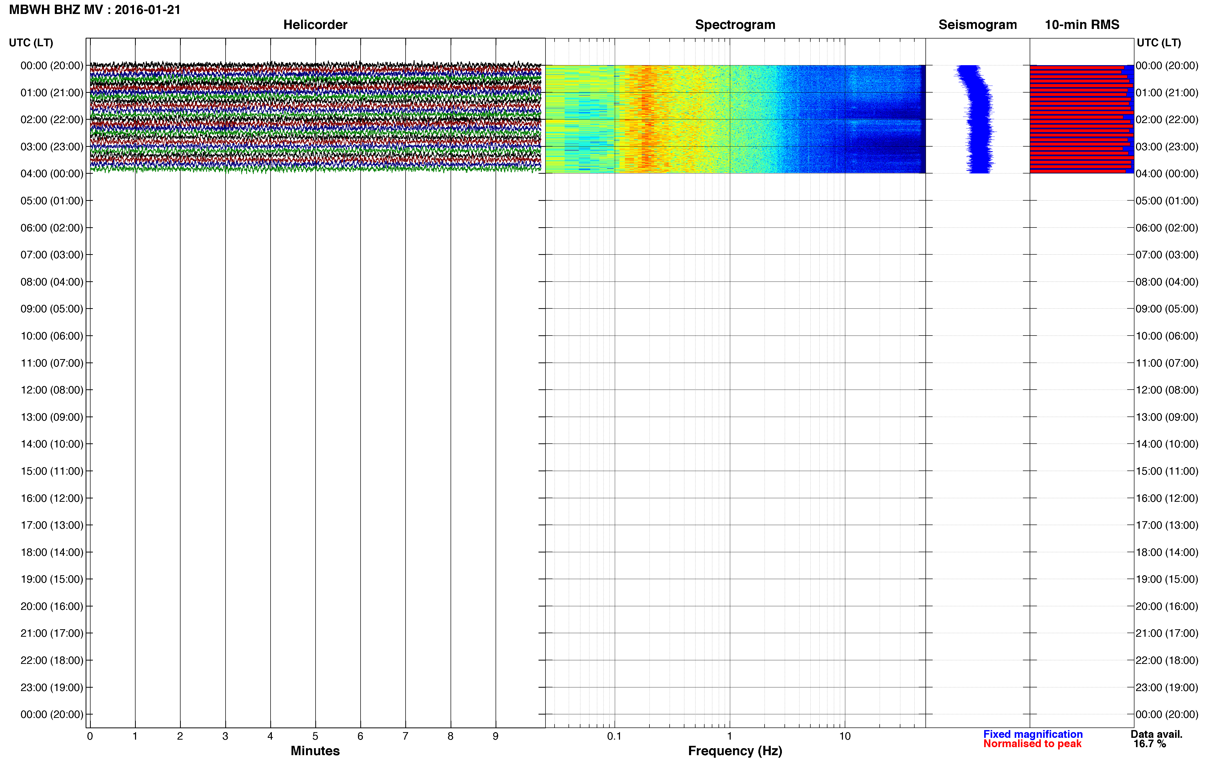Image resolution: width=1226 pixels, height=766 pixels.
Task: Click the right-side 05:00 (01:00) label
Action: tap(1167, 201)
